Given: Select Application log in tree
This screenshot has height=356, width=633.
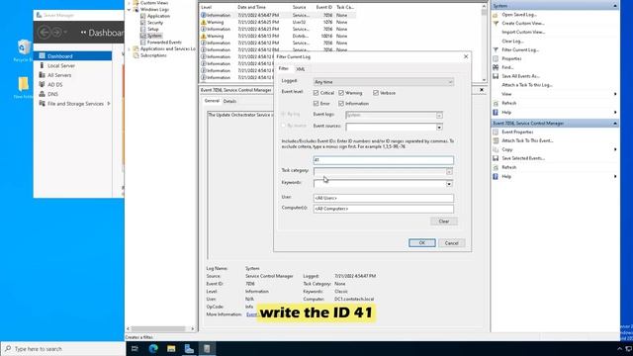Looking at the screenshot, I should tap(158, 16).
